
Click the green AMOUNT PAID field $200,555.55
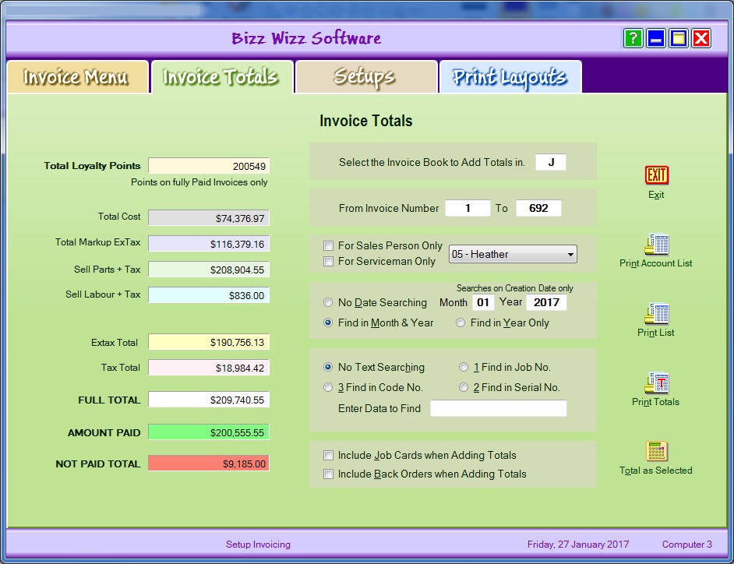pyautogui.click(x=209, y=432)
